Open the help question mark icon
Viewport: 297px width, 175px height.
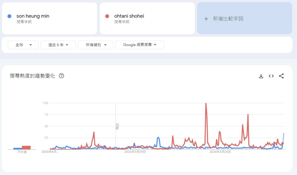pyautogui.click(x=61, y=76)
